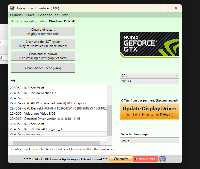Click the yellow Donate button
The width and height of the screenshot is (200, 169).
click(121, 159)
